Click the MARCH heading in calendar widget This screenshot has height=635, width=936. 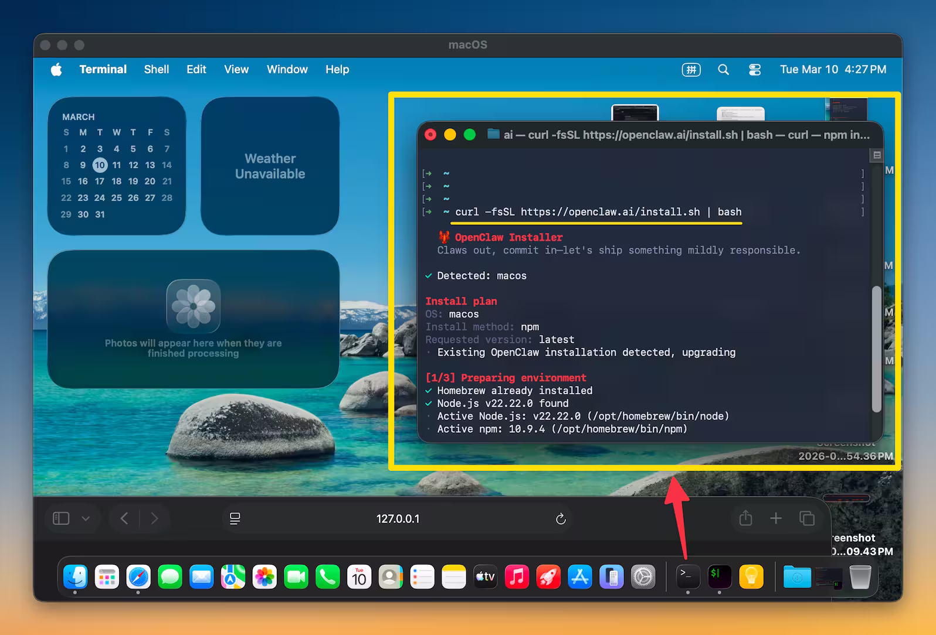pos(79,117)
